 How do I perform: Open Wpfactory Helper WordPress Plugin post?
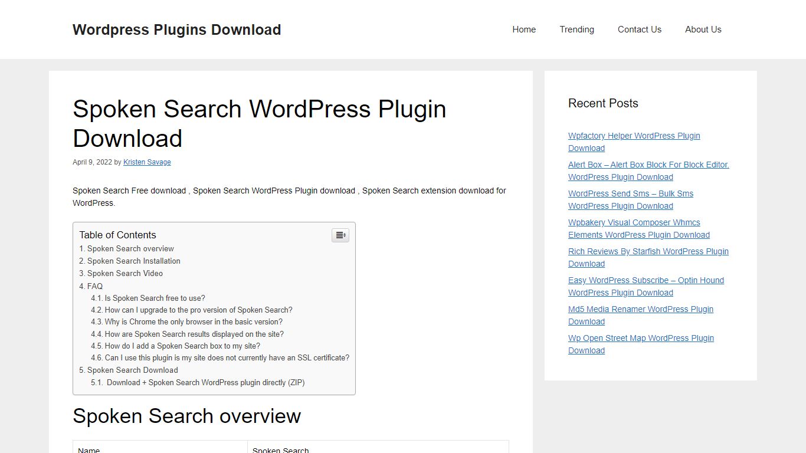(634, 142)
